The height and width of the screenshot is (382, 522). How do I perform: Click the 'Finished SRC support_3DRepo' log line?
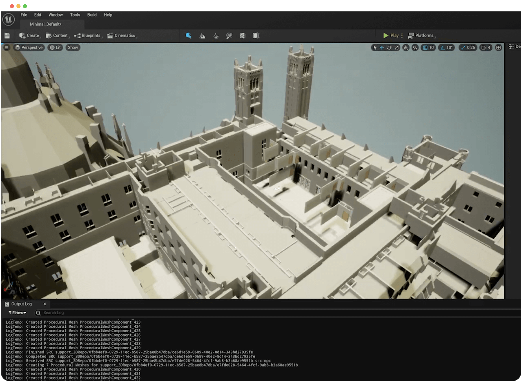[129, 352]
